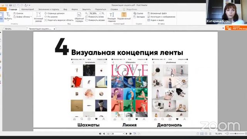This screenshot has height=139, width=247.
Task: Close the Презентация соцсети document tab
Action: click(x=54, y=29)
